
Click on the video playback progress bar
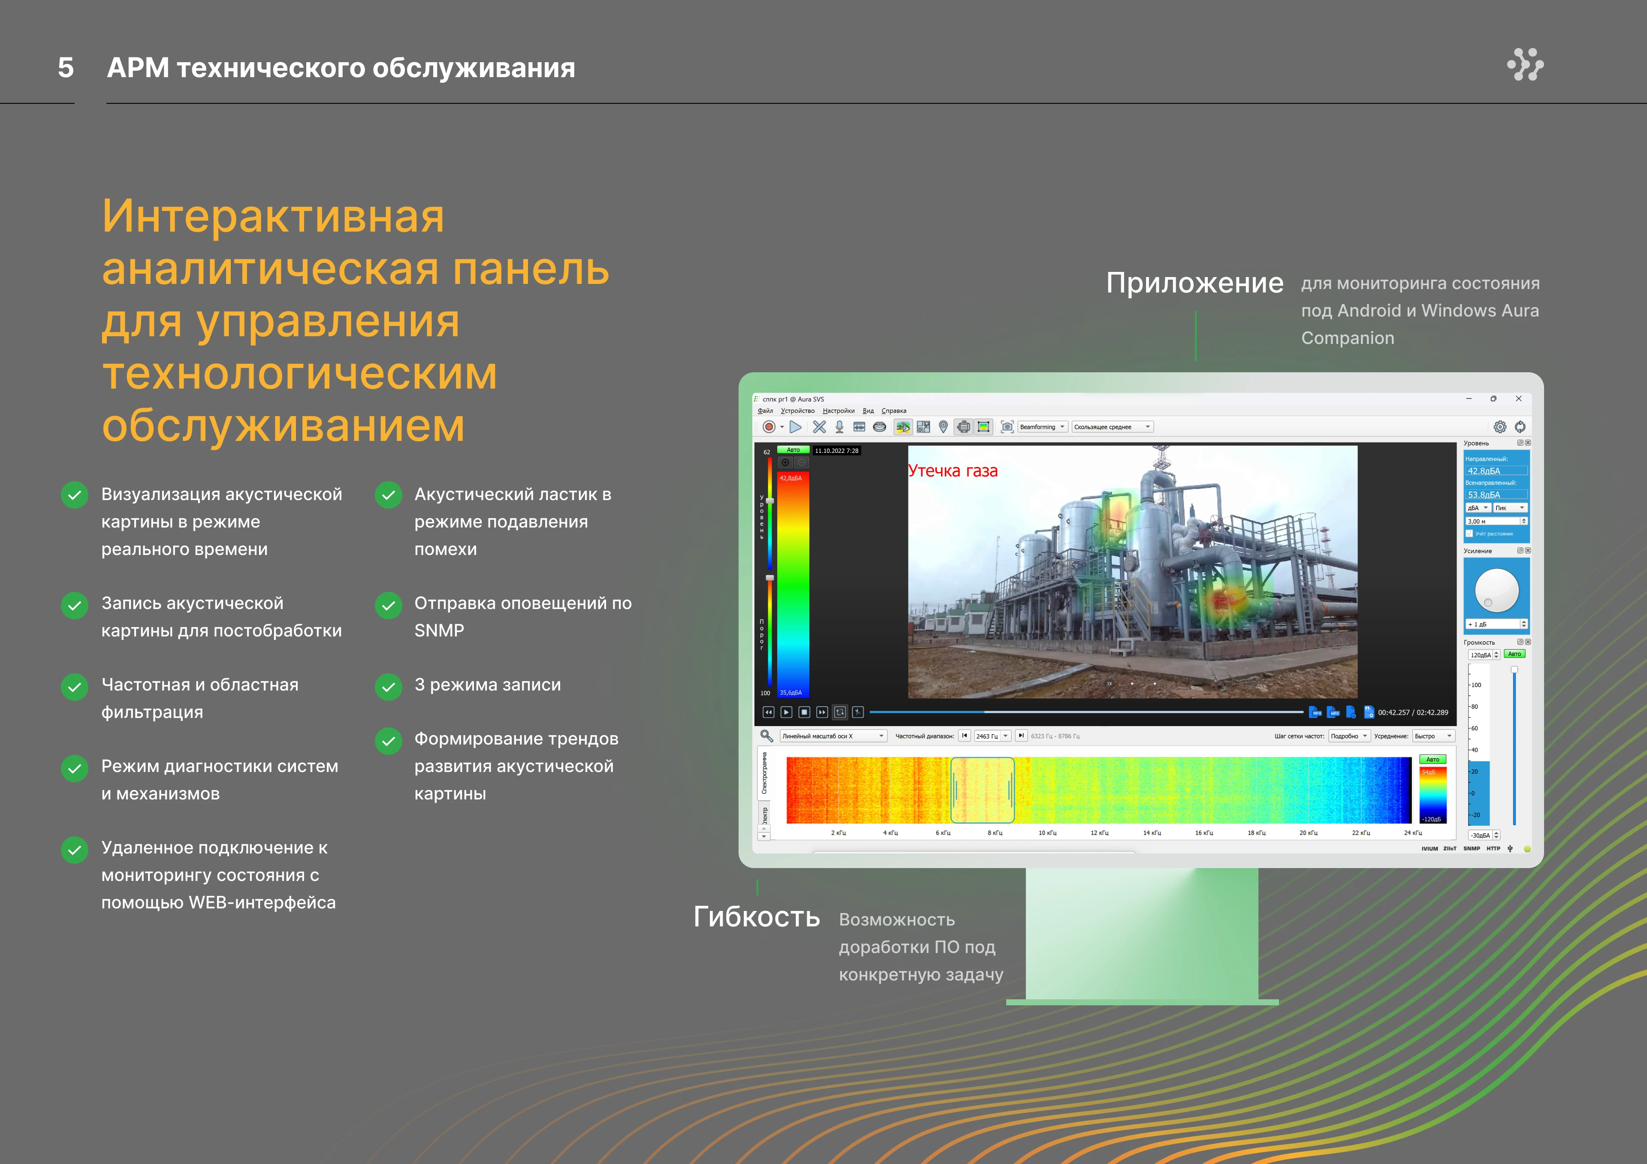point(1086,712)
